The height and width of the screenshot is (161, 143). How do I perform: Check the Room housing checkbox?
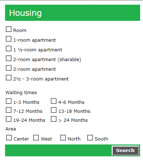pos(9,29)
